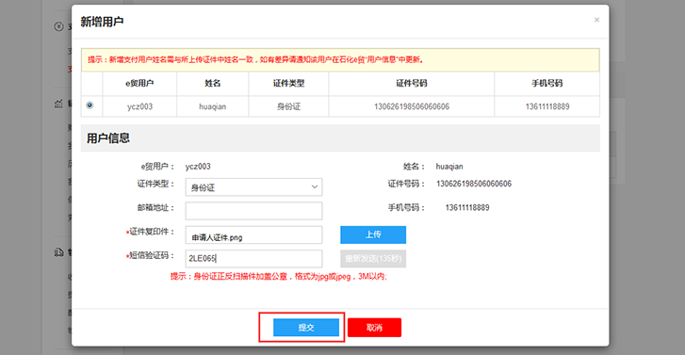Click the red ID scan format hint text

point(279,277)
